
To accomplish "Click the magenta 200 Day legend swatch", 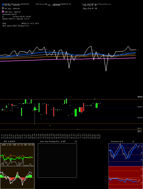I will click(x=3, y=11).
